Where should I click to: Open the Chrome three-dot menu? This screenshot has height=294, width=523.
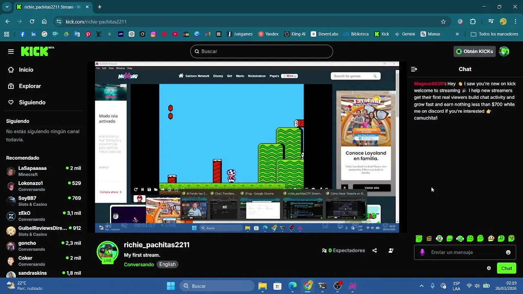(515, 22)
